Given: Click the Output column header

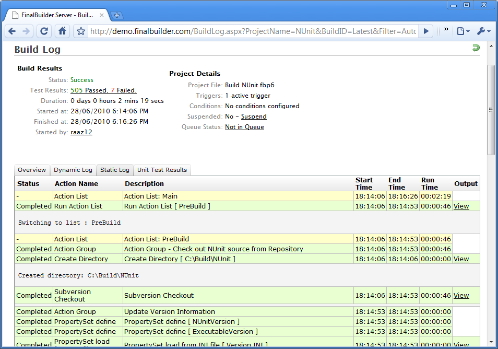Looking at the screenshot, I should click(x=466, y=184).
